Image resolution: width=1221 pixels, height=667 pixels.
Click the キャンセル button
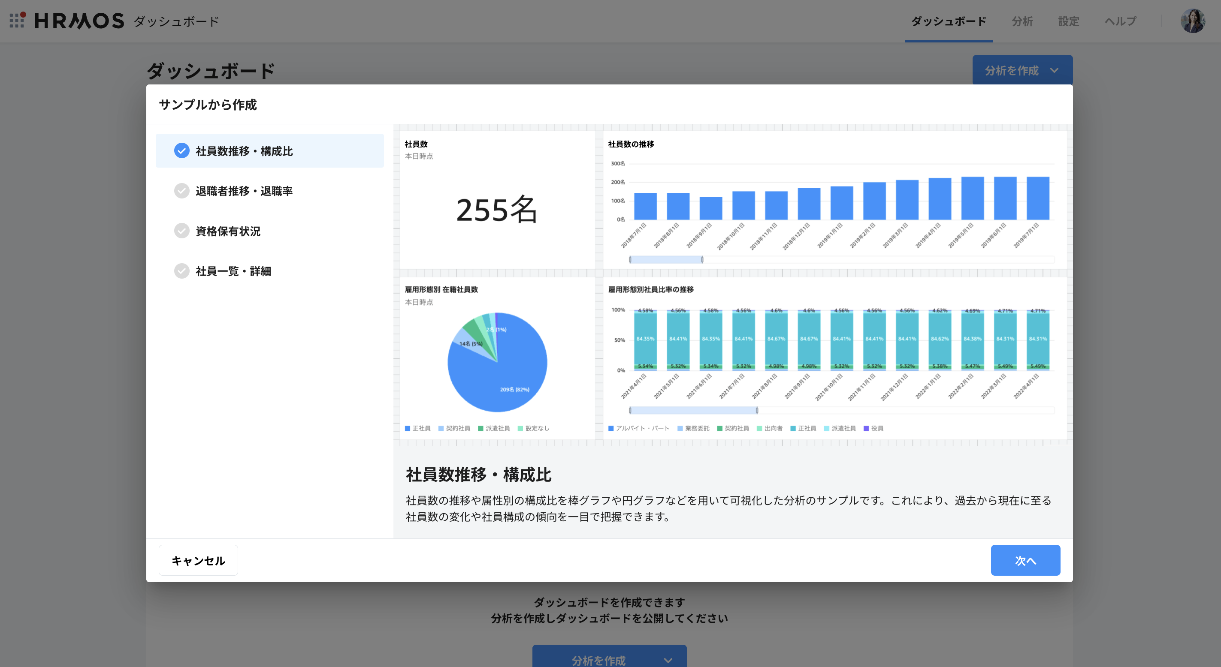point(198,560)
